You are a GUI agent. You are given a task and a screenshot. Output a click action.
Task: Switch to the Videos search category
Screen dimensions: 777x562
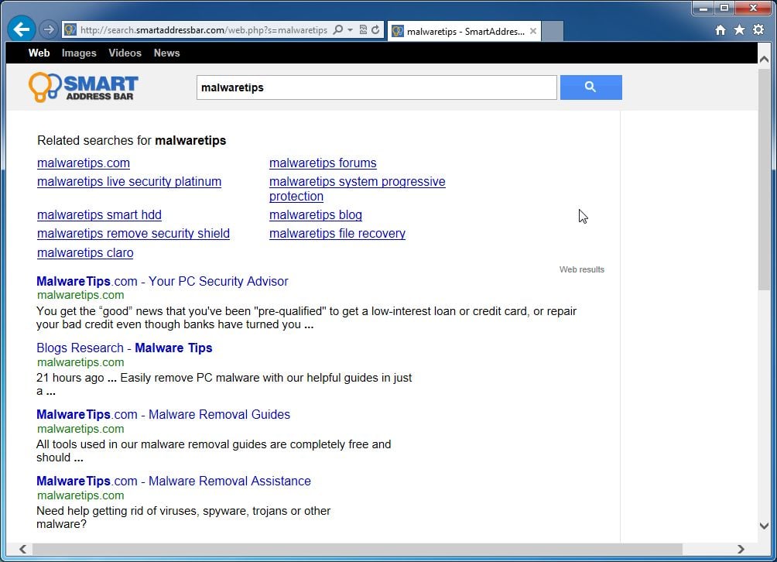(x=125, y=53)
